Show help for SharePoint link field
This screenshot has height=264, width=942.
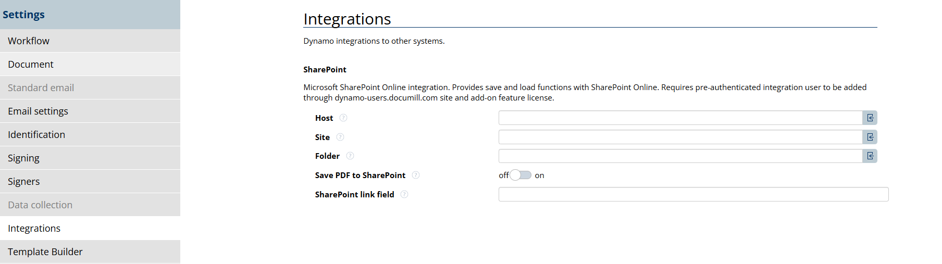(404, 195)
